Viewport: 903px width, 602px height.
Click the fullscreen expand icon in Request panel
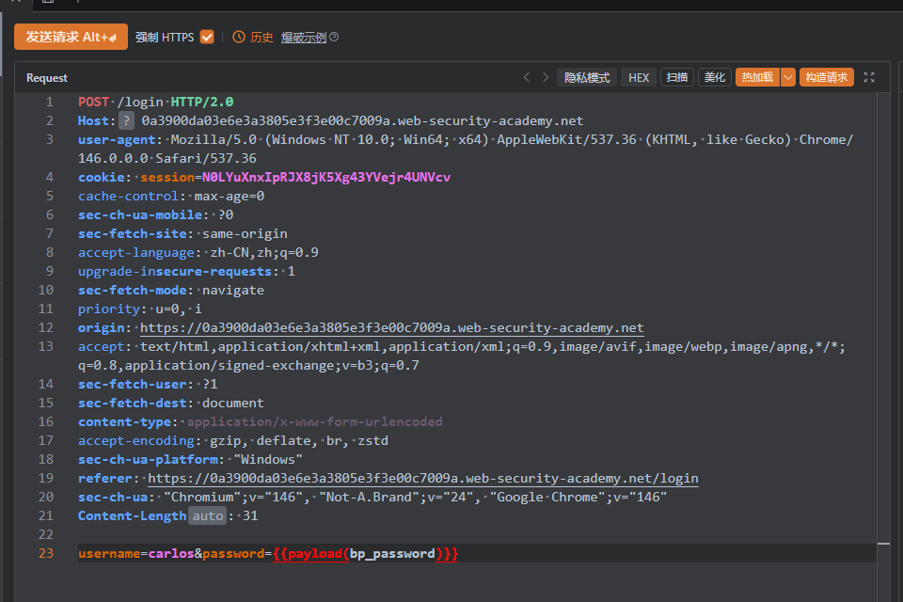pos(869,78)
